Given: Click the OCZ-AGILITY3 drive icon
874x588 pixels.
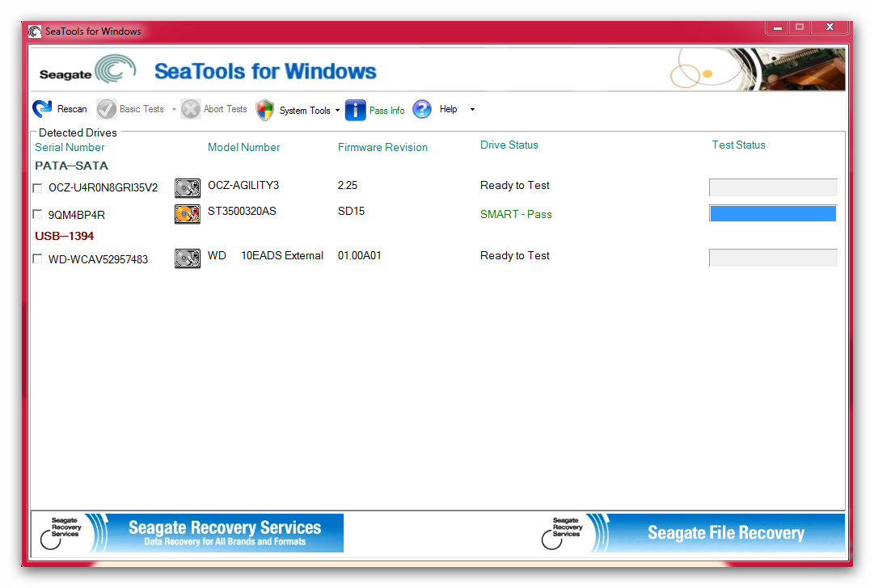Looking at the screenshot, I should 188,187.
